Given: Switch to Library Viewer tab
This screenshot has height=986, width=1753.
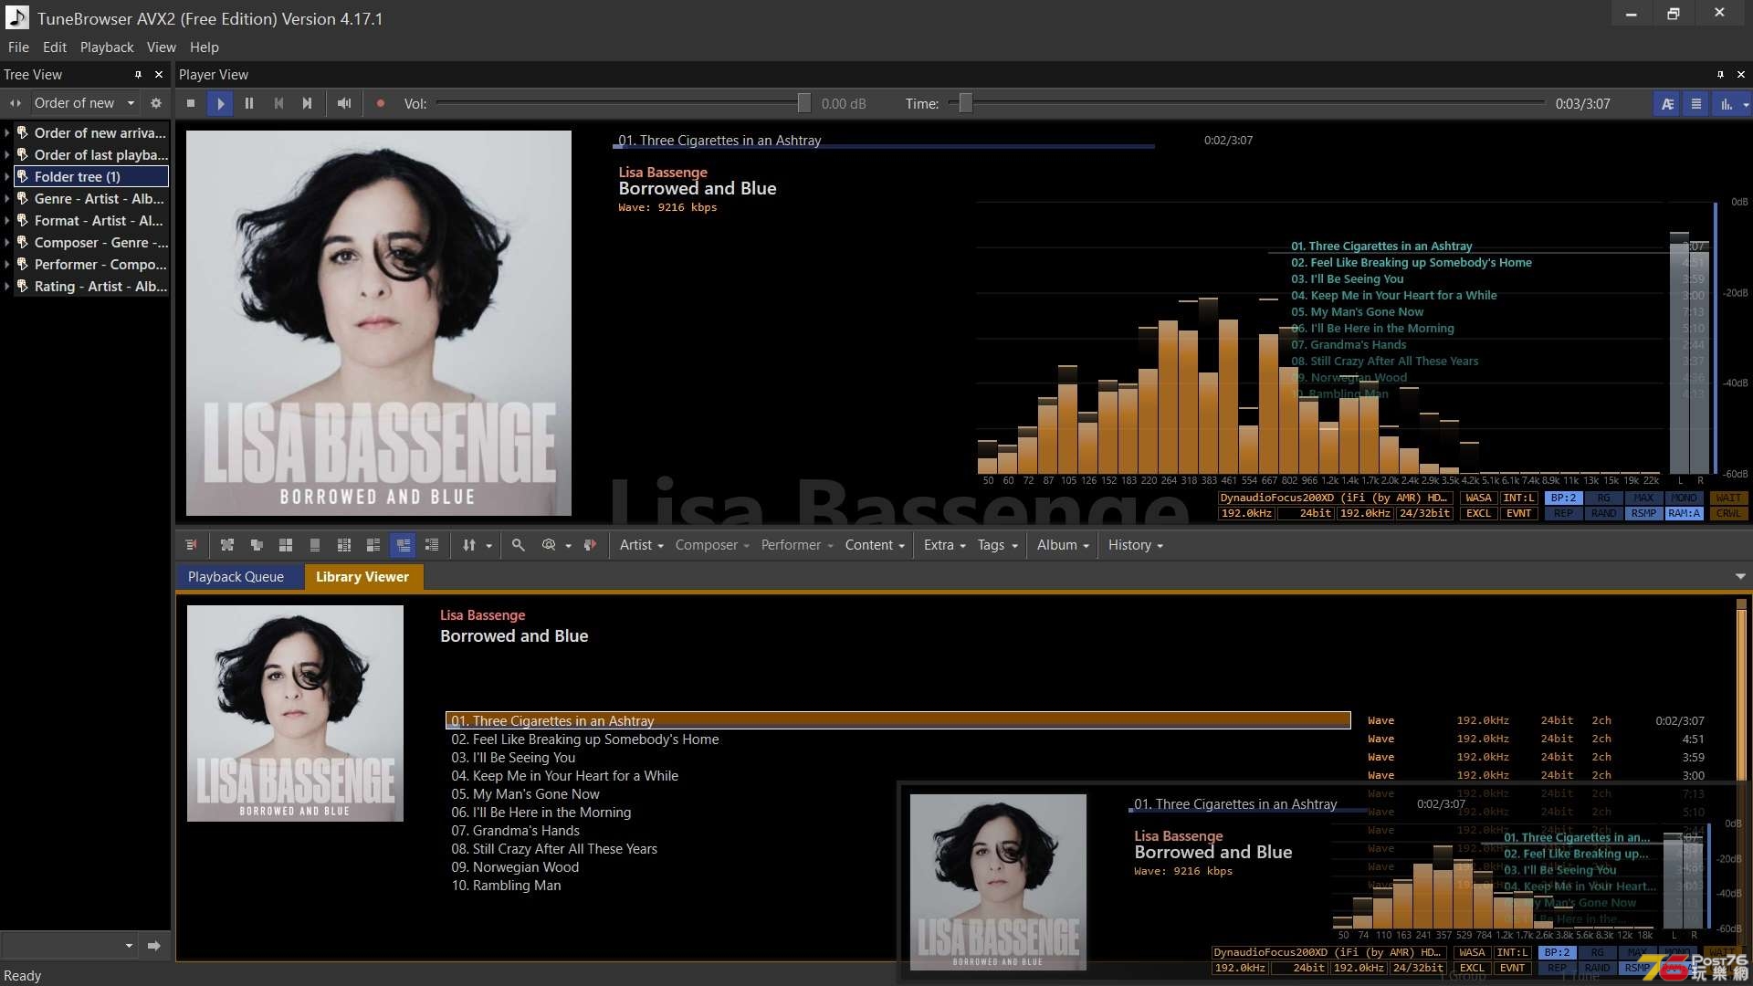Looking at the screenshot, I should (362, 577).
